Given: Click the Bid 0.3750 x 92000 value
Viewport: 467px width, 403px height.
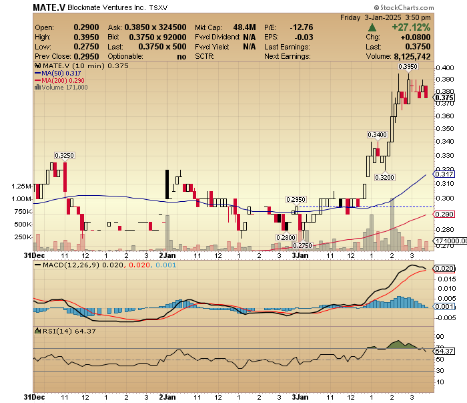Looking at the screenshot, I should (157, 37).
